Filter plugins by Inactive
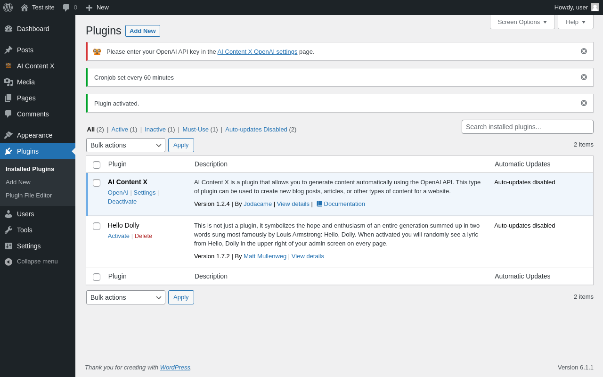 coord(155,130)
